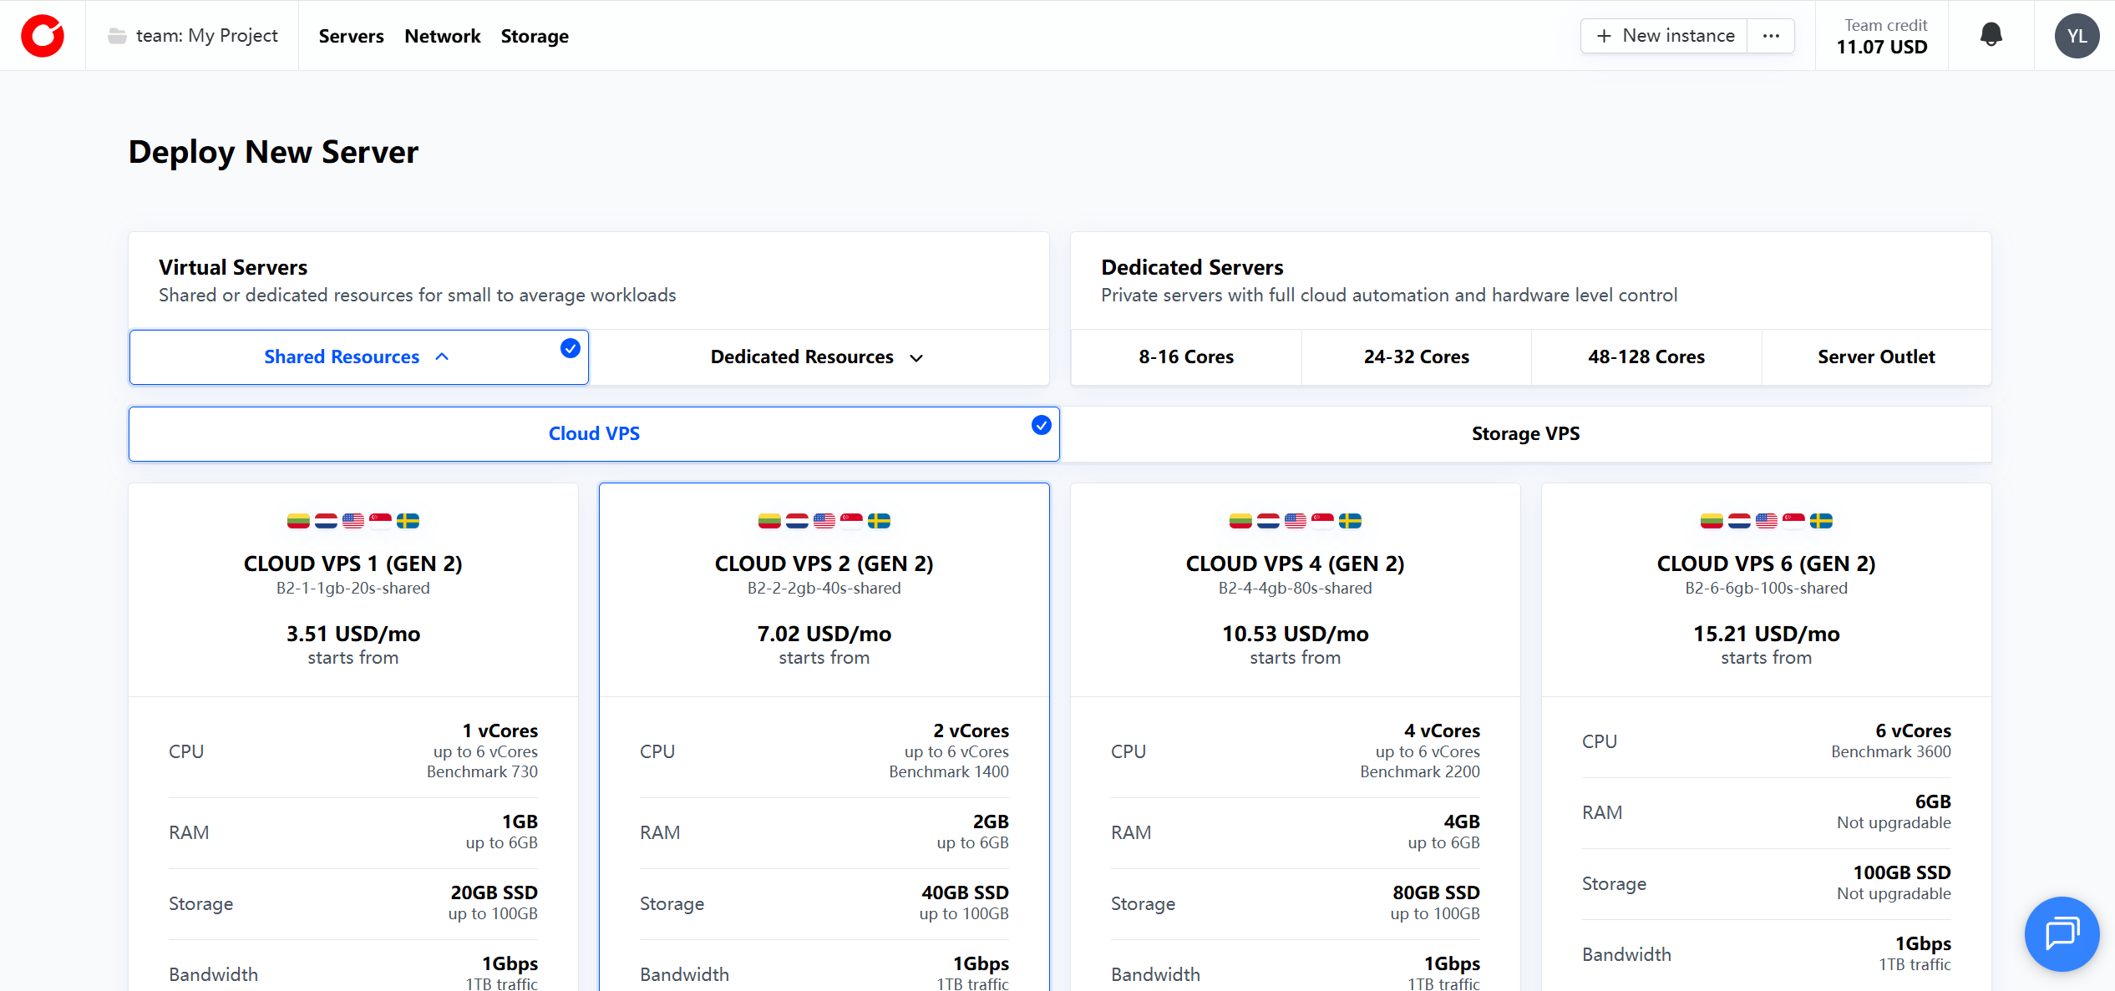Select the Cloud VPS tab label
The image size is (2115, 991).
pos(594,434)
